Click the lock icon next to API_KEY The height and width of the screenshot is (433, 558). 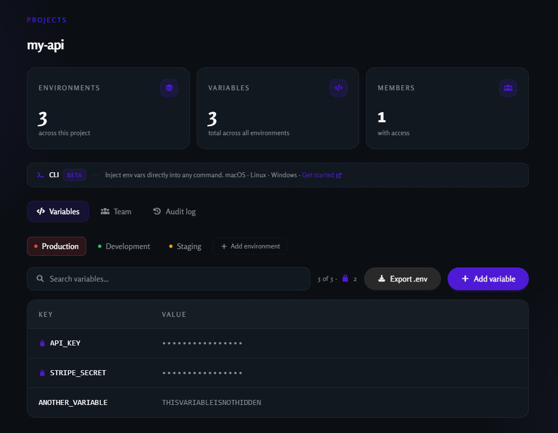click(x=42, y=343)
